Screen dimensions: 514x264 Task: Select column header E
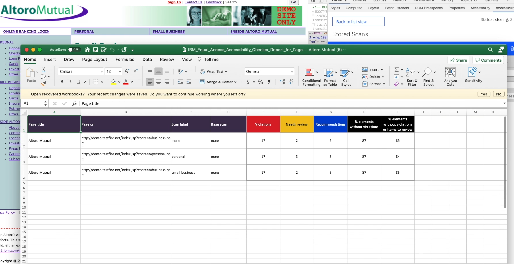pos(263,112)
